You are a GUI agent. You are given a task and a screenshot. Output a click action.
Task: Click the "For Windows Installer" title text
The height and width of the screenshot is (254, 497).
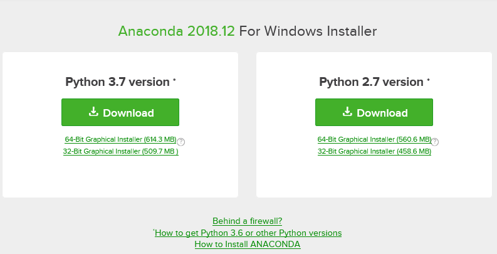[x=308, y=31]
